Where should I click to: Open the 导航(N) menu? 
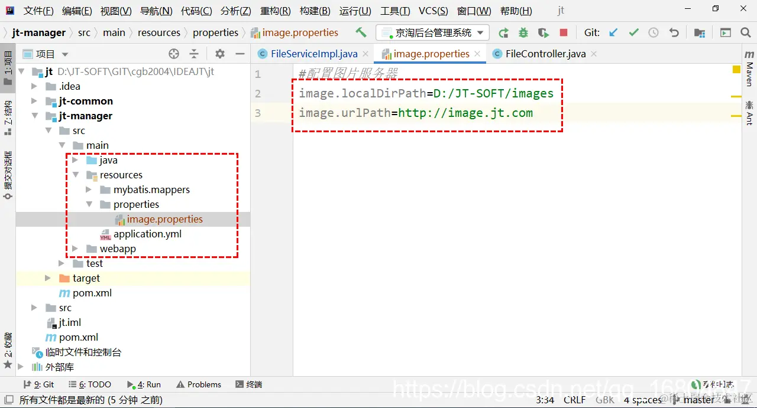[156, 11]
